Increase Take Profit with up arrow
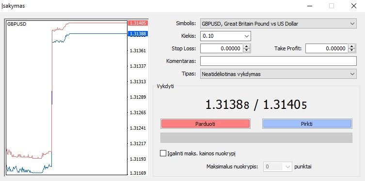 (352, 46)
